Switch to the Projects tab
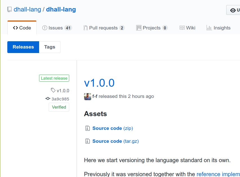The image size is (240, 177). tap(152, 28)
